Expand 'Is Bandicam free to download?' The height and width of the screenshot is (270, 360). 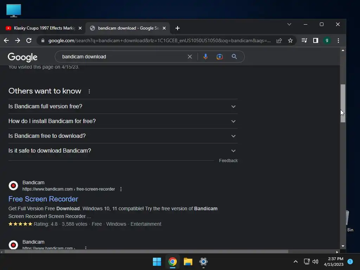(x=123, y=136)
